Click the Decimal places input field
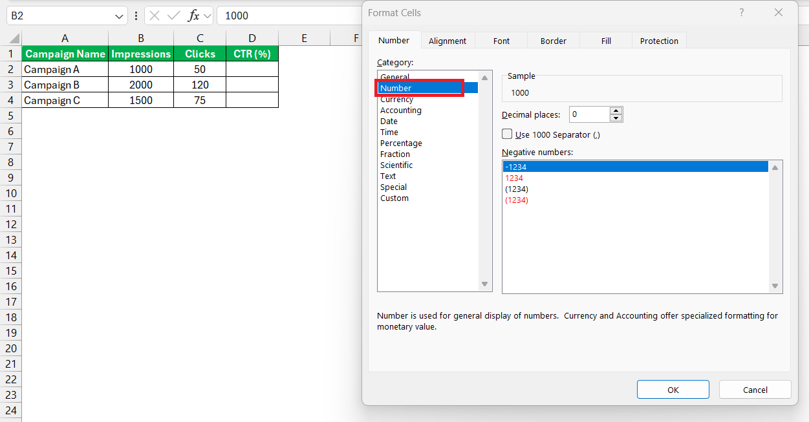This screenshot has width=809, height=422. 590,114
